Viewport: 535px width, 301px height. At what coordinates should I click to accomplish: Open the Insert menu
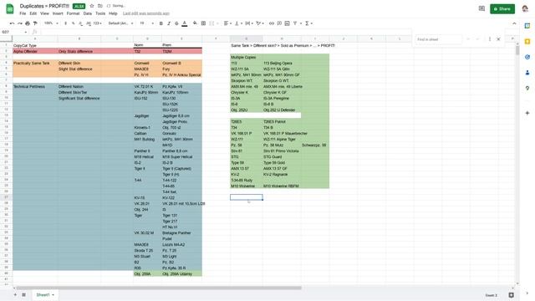58,13
